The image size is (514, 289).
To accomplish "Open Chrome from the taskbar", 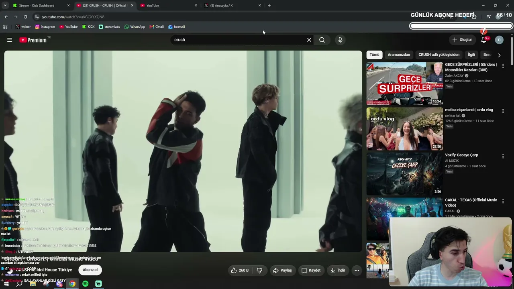I will (x=72, y=284).
